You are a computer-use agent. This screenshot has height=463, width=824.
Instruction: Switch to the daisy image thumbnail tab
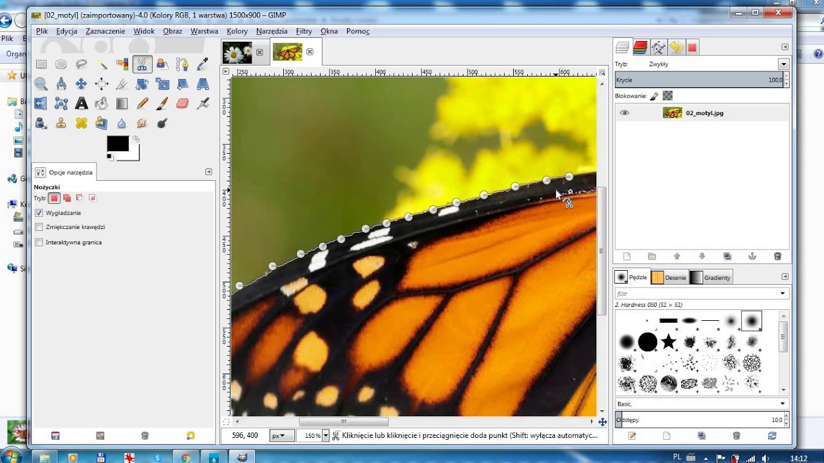[237, 52]
